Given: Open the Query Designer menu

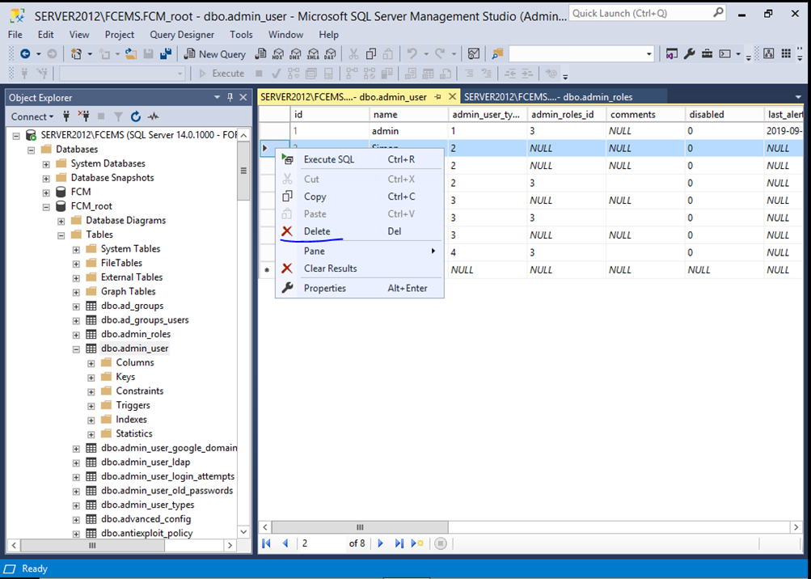Looking at the screenshot, I should point(182,35).
